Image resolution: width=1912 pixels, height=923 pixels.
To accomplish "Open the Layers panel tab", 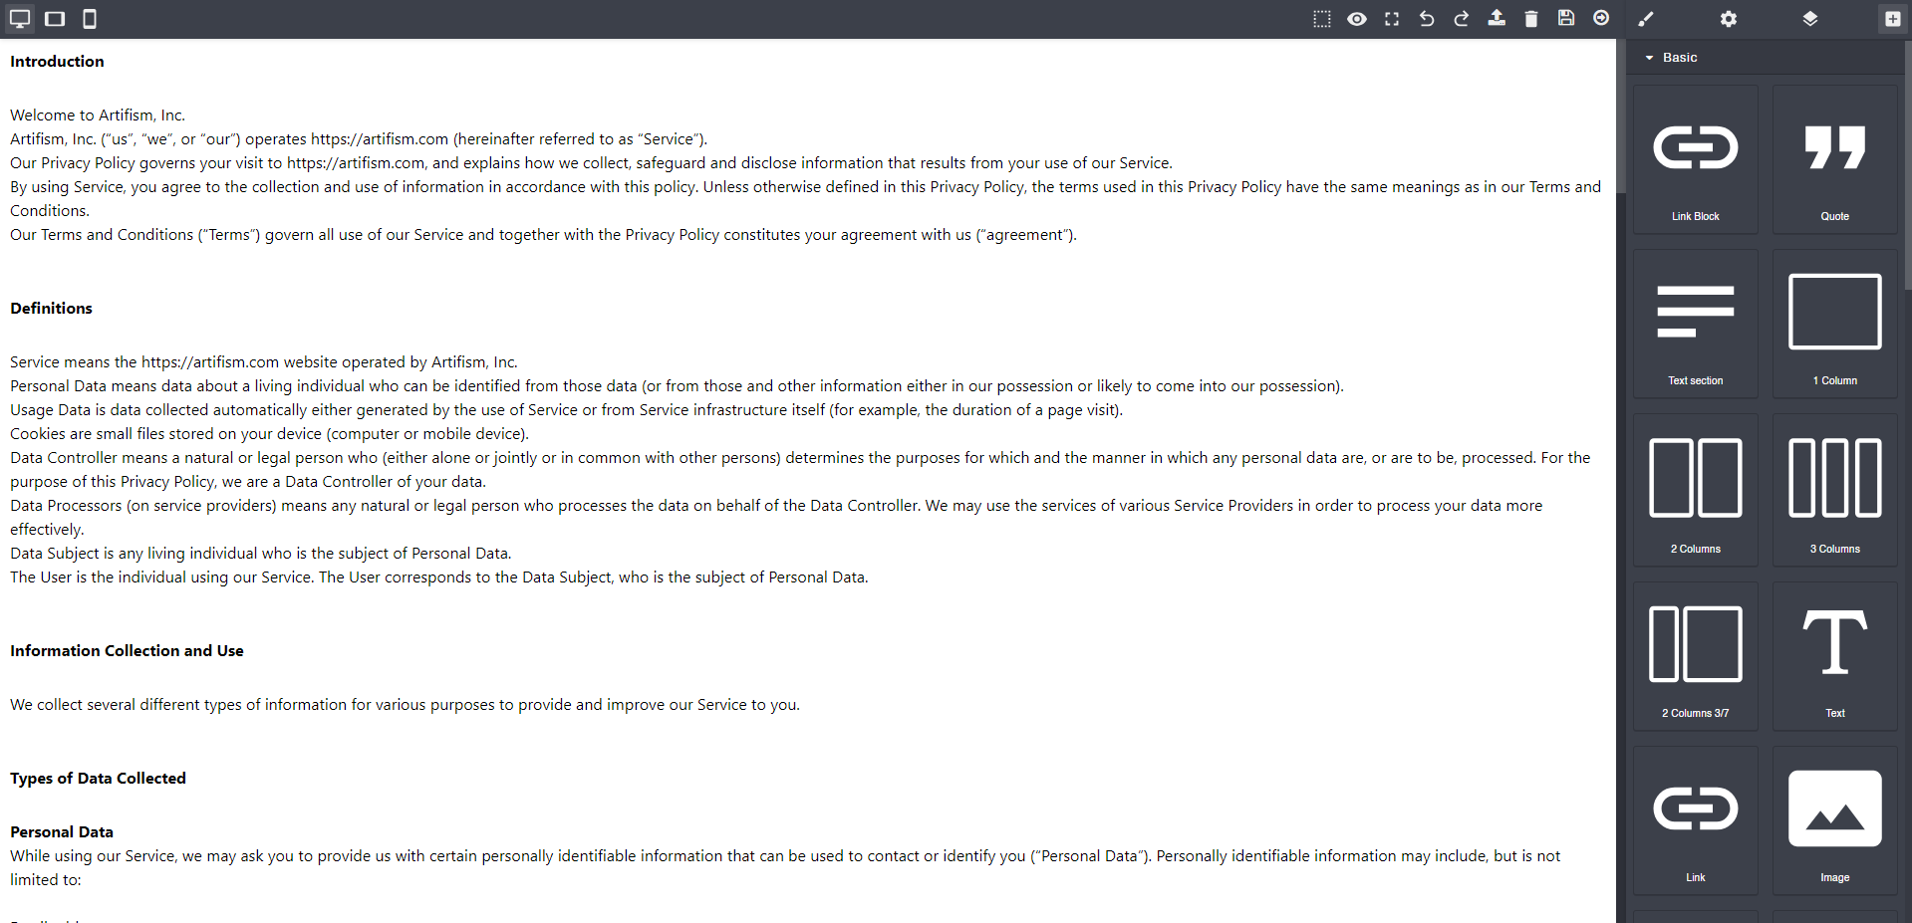I will (x=1810, y=19).
